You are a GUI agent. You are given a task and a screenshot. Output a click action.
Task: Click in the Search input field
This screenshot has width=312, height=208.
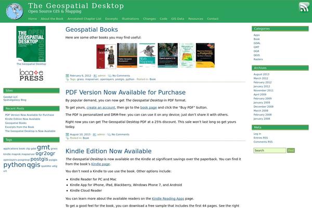tap(270, 150)
